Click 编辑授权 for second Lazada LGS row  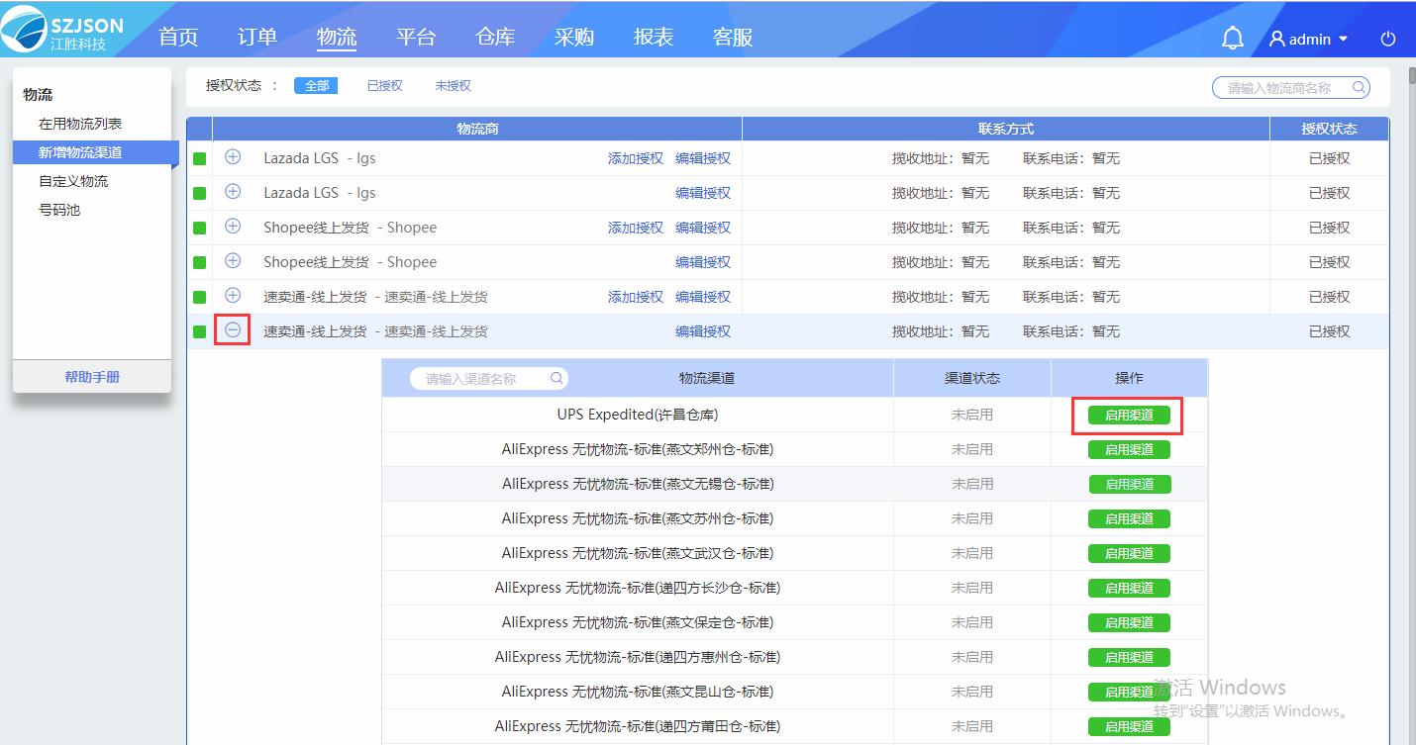703,193
